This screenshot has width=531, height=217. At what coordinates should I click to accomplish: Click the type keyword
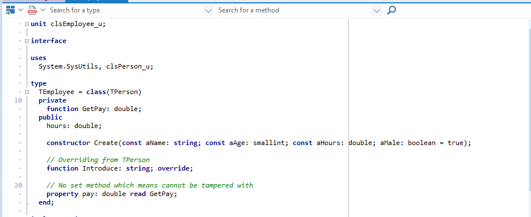pyautogui.click(x=39, y=83)
